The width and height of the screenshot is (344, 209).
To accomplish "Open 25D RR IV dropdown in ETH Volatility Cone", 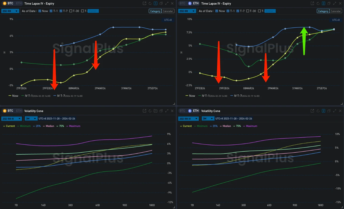I will click(x=188, y=119).
